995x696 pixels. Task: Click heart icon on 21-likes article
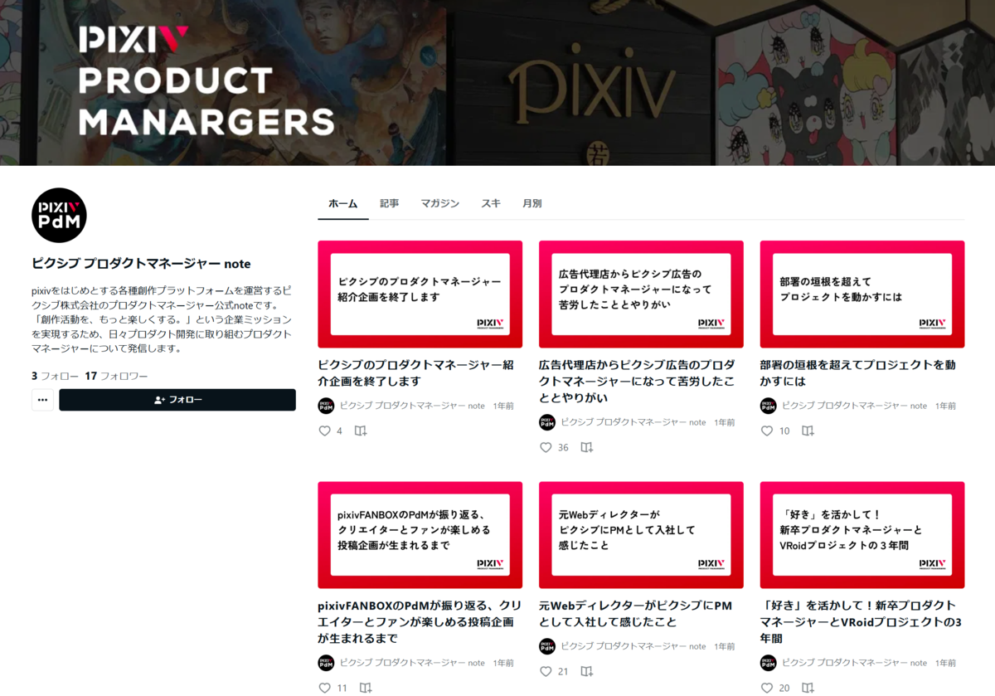tap(546, 671)
